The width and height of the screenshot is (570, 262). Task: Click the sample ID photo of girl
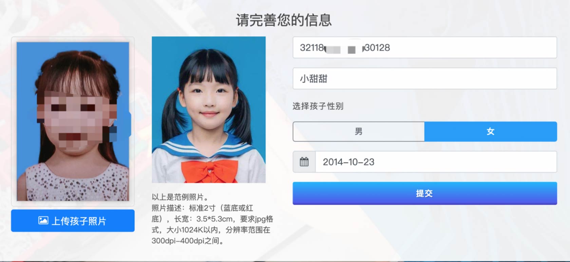[209, 110]
